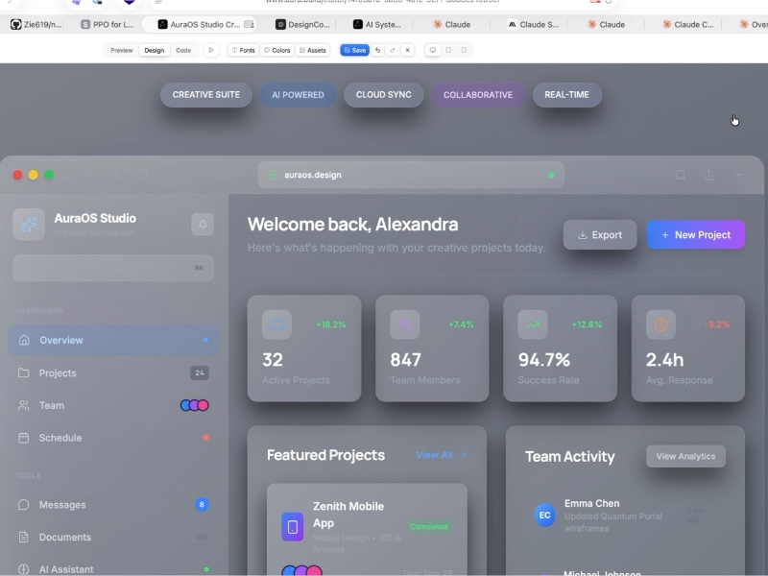Open the Fonts dropdown in toolbar
The height and width of the screenshot is (576, 768).
coord(243,50)
